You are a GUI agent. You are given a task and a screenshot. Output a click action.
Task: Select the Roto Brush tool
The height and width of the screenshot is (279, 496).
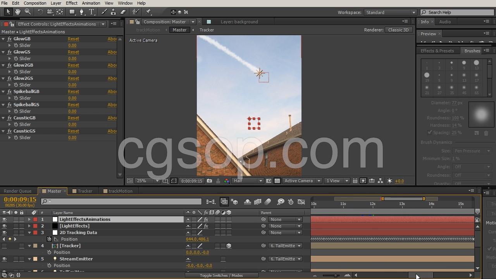[x=136, y=12]
